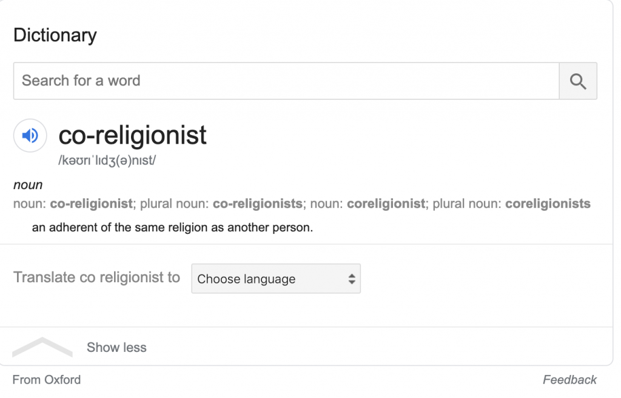Click the magnifying glass search icon
The image size is (621, 398).
pyautogui.click(x=578, y=81)
